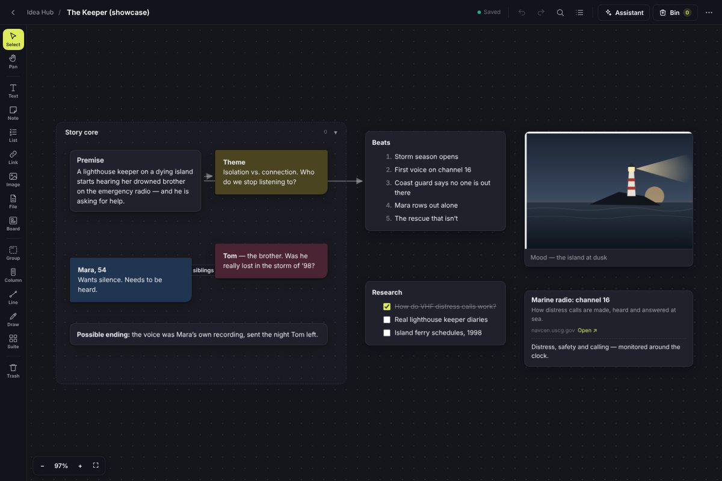
Task: Zoom in with the plus button
Action: 80,466
